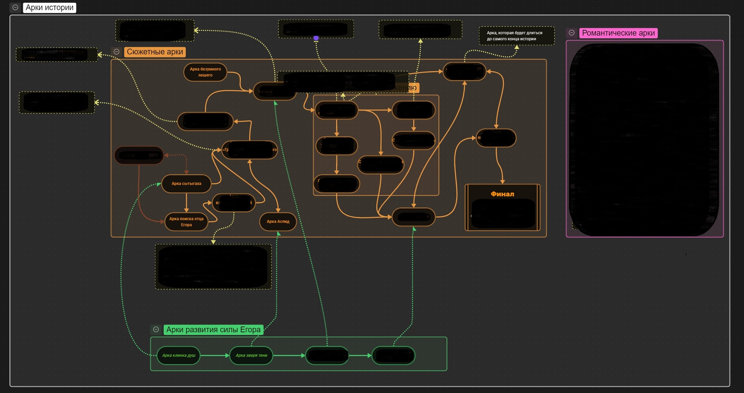Select the Романтические арки pink label
This screenshot has height=393, width=744.
(618, 33)
